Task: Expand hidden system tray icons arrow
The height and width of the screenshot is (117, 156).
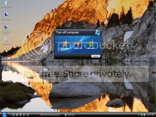Action: (139, 115)
